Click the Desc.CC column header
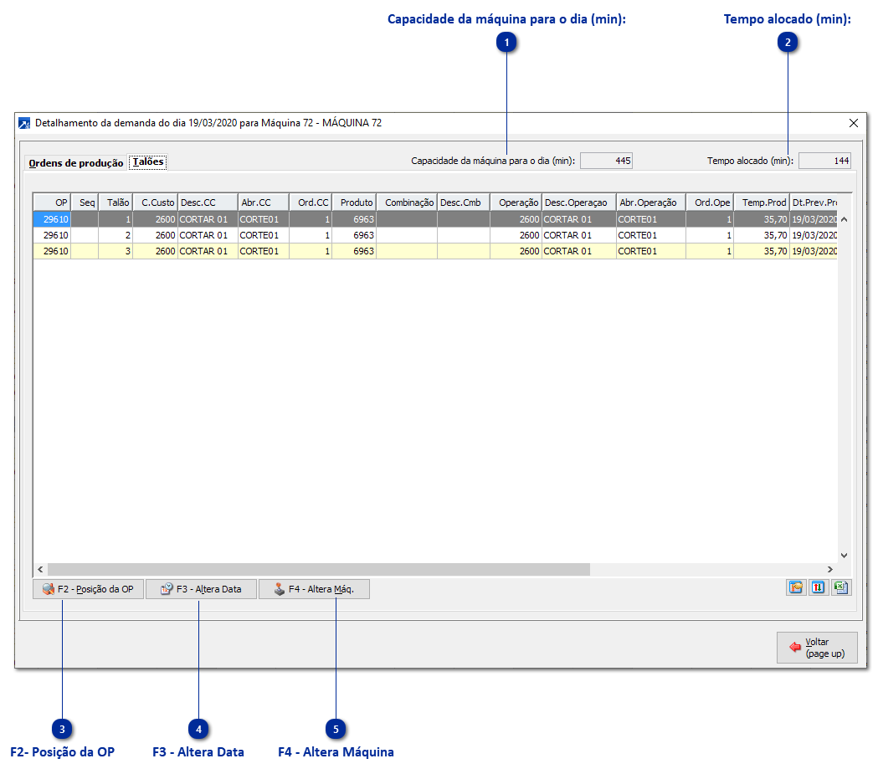Viewport: 878px width, 774px height. tap(208, 202)
